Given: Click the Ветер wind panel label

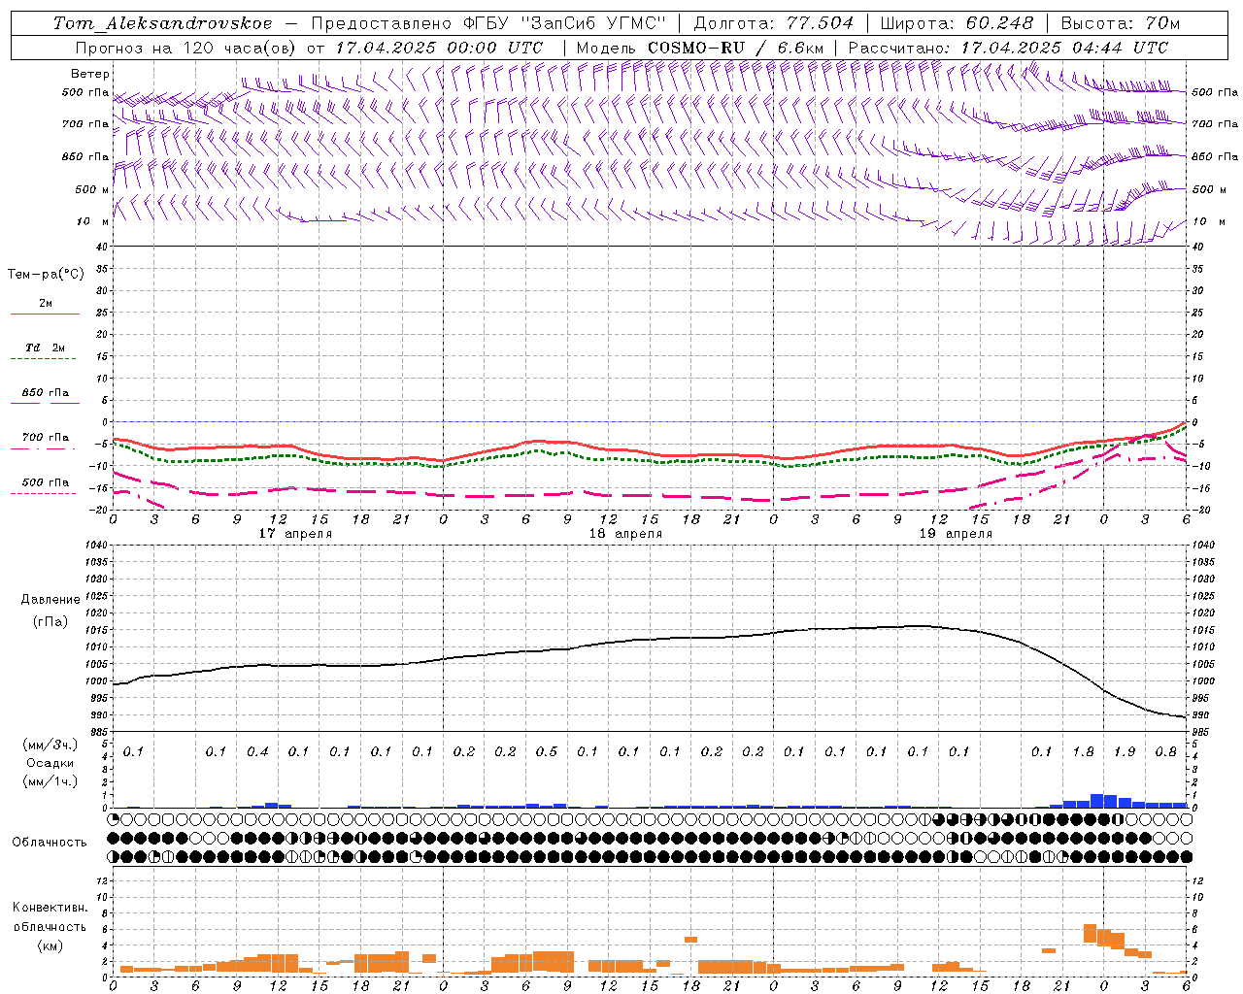Looking at the screenshot, I should tap(90, 74).
